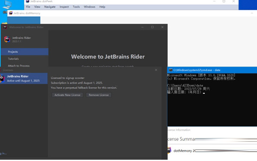Click the Remove License button
Image resolution: width=257 pixels, height=161 pixels.
(99, 95)
